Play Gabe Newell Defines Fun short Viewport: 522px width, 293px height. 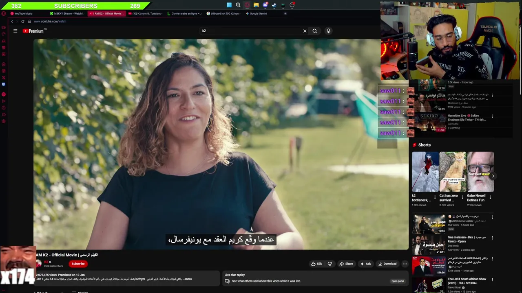point(480,172)
